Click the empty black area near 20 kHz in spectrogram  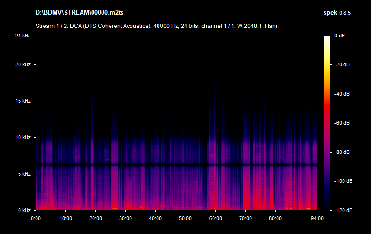(176, 64)
